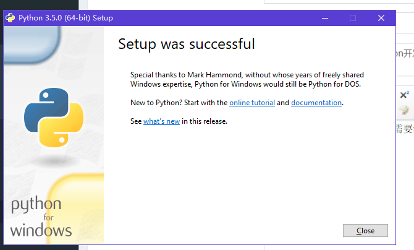
Task: Click the Close button
Action: (x=365, y=231)
